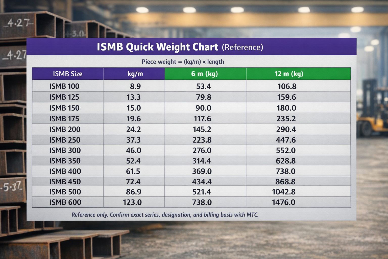Select the ISMB 600 row label

[x=65, y=202]
